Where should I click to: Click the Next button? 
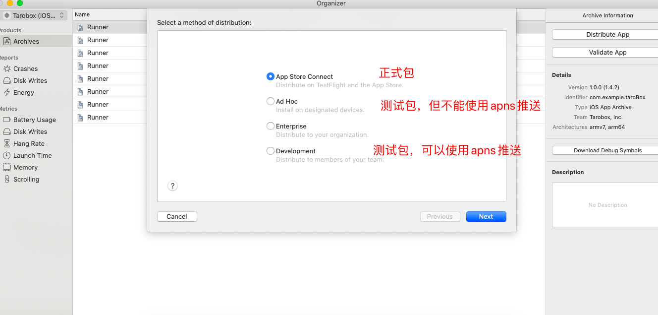(x=486, y=216)
